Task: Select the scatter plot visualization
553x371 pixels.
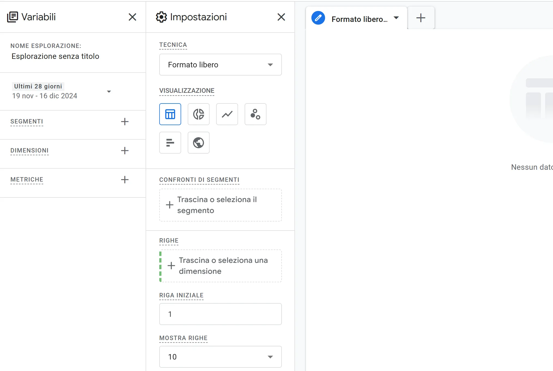Action: 255,114
